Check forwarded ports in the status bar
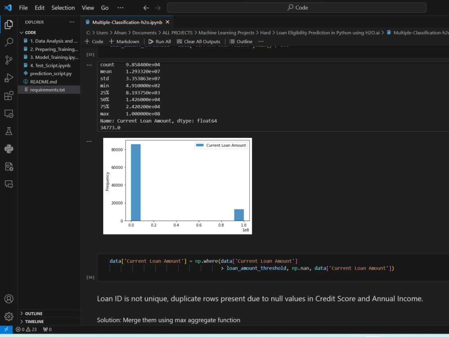 coord(46,329)
